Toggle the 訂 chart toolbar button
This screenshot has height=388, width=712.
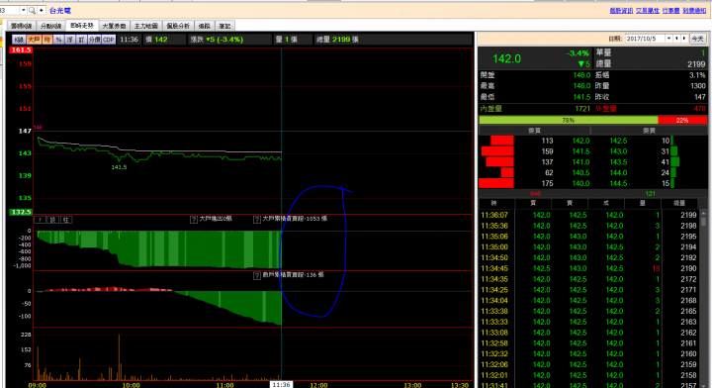(x=81, y=40)
